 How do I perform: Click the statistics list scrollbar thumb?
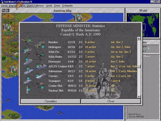point(139,66)
